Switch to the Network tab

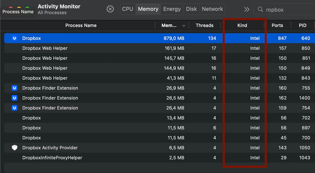[x=212, y=9]
